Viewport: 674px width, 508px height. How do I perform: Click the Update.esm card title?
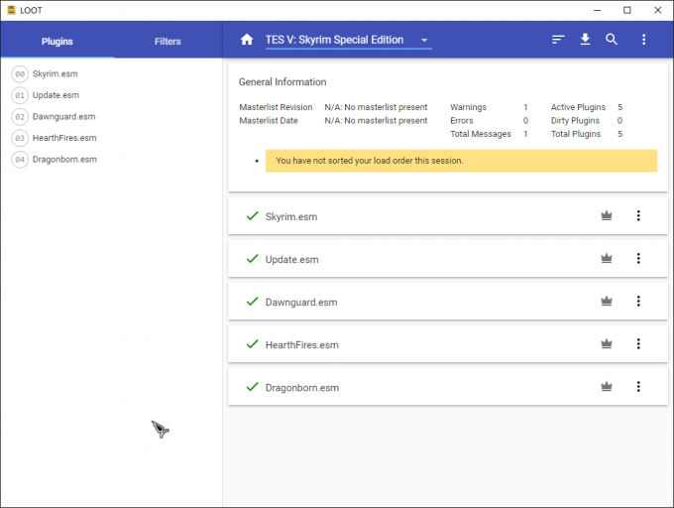[291, 259]
